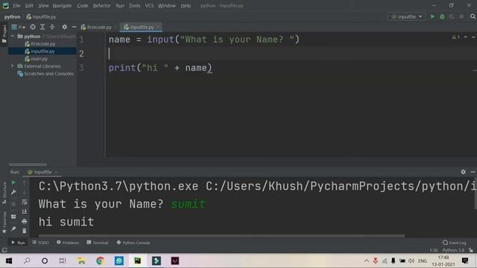Open the Favorites star side panel
This screenshot has width=477, height=268.
[x=4, y=223]
